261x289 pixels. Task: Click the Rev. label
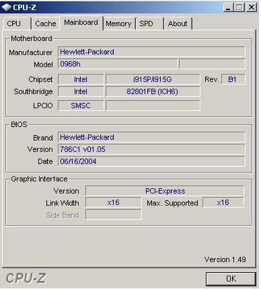(x=212, y=79)
